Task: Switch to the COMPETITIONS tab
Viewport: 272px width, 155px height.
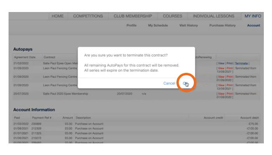Action: (x=88, y=16)
